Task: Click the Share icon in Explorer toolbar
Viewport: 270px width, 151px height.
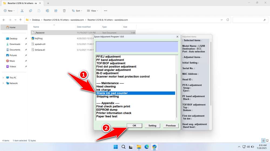Action: pos(56,11)
